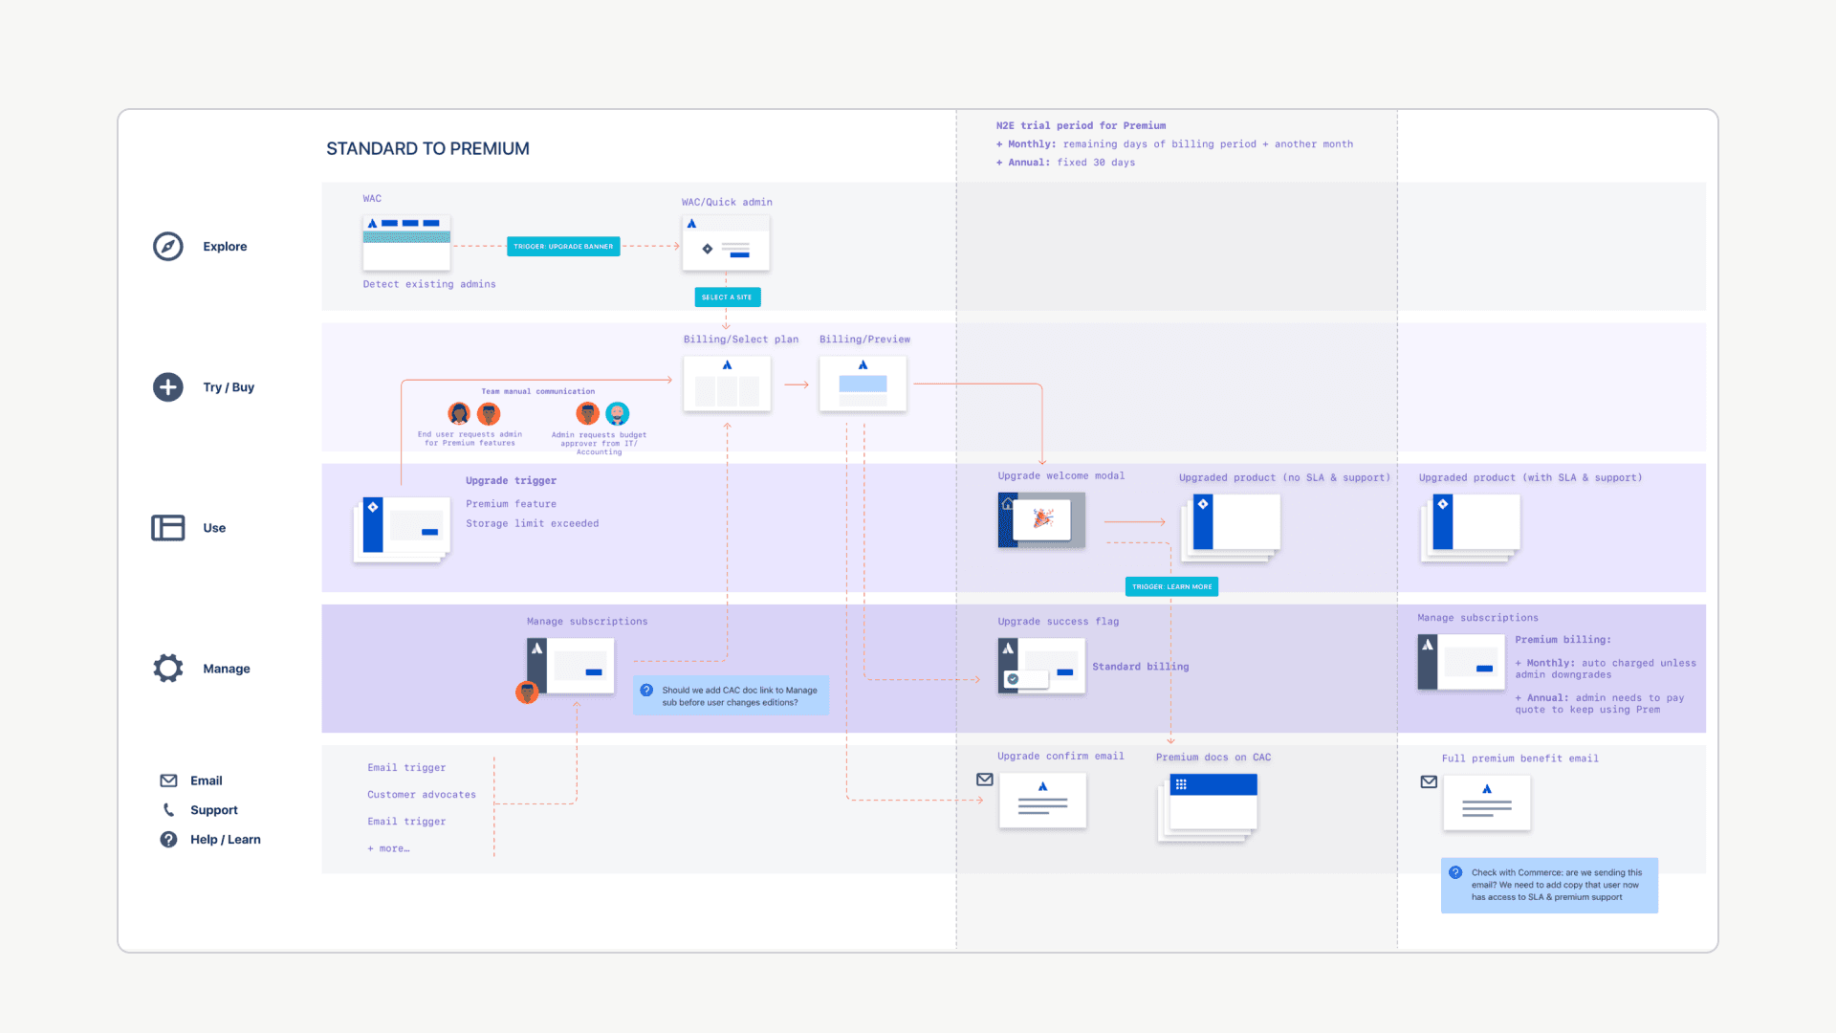Click the Standard to Premium title

427,149
